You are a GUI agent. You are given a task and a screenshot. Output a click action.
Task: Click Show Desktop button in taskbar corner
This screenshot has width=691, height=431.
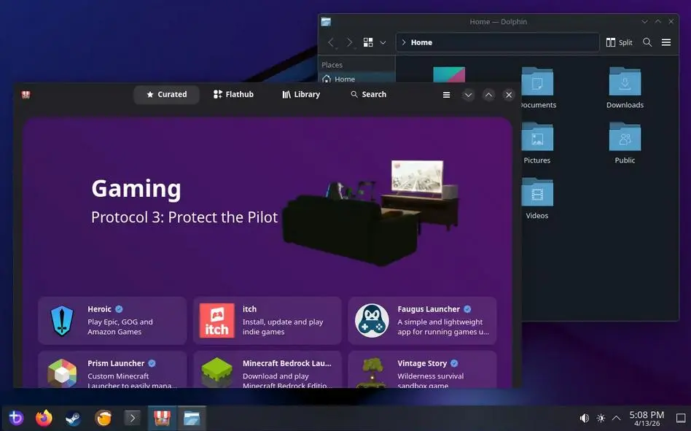681,418
